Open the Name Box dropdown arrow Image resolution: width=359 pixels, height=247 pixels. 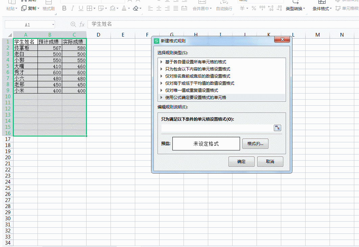pos(53,24)
